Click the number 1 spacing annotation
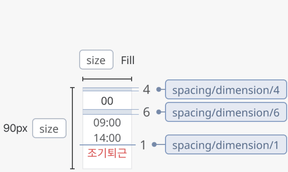This screenshot has width=288, height=172. 143,145
